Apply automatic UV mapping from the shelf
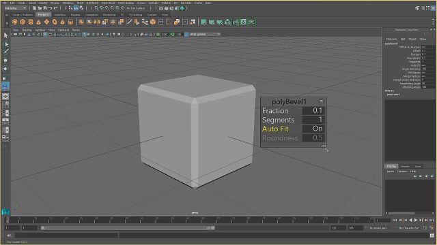The height and width of the screenshot is (245, 437). pos(227,22)
